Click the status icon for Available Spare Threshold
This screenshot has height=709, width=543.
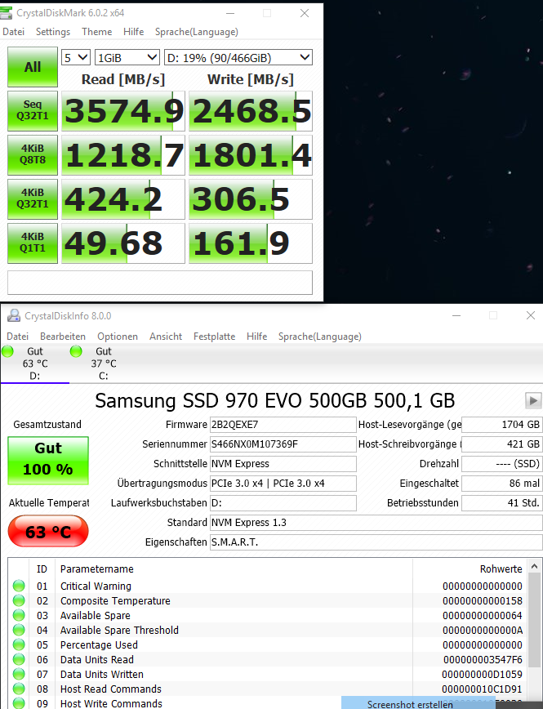point(19,630)
